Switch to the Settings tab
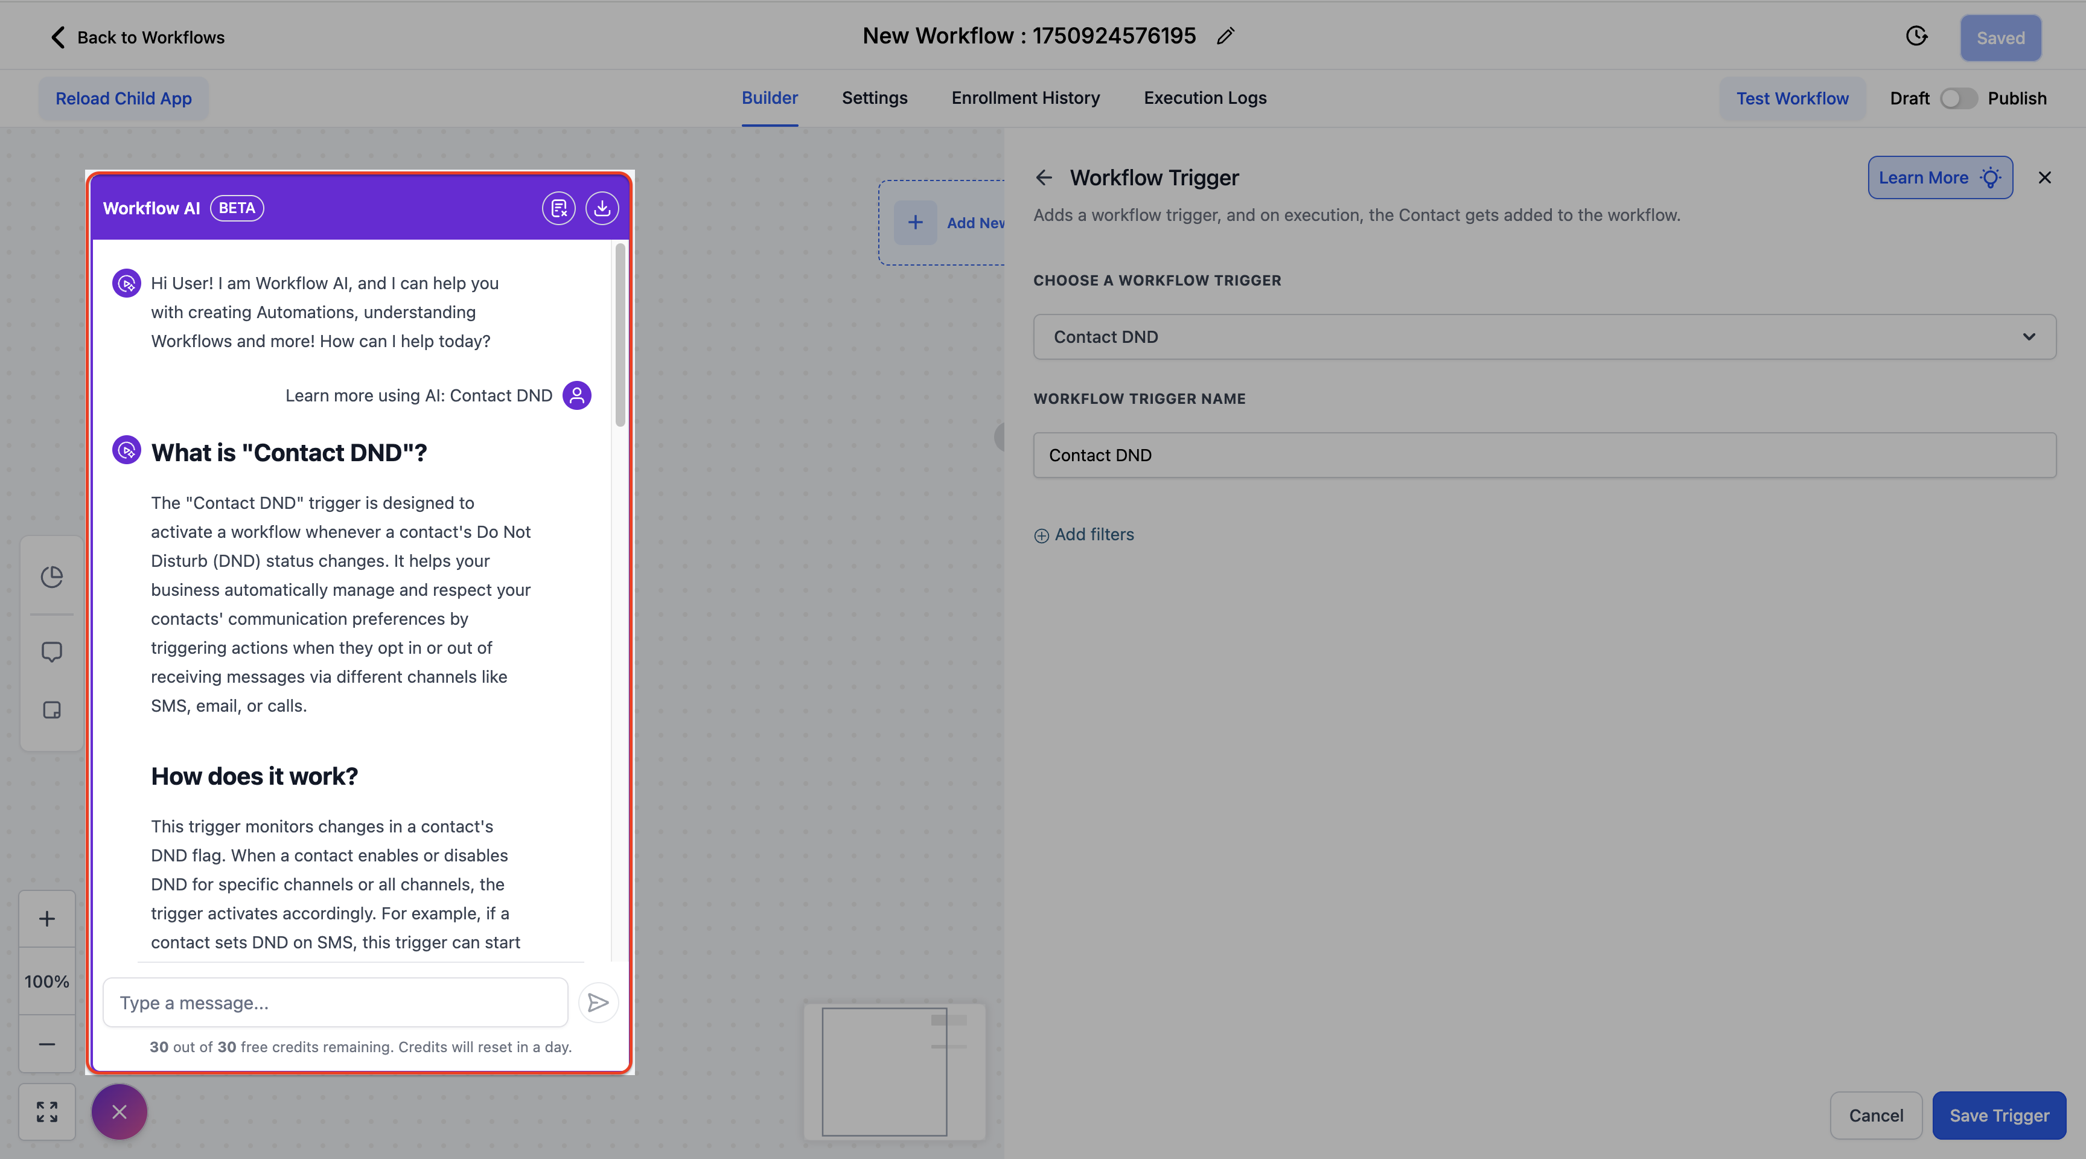The width and height of the screenshot is (2086, 1159). coord(875,98)
